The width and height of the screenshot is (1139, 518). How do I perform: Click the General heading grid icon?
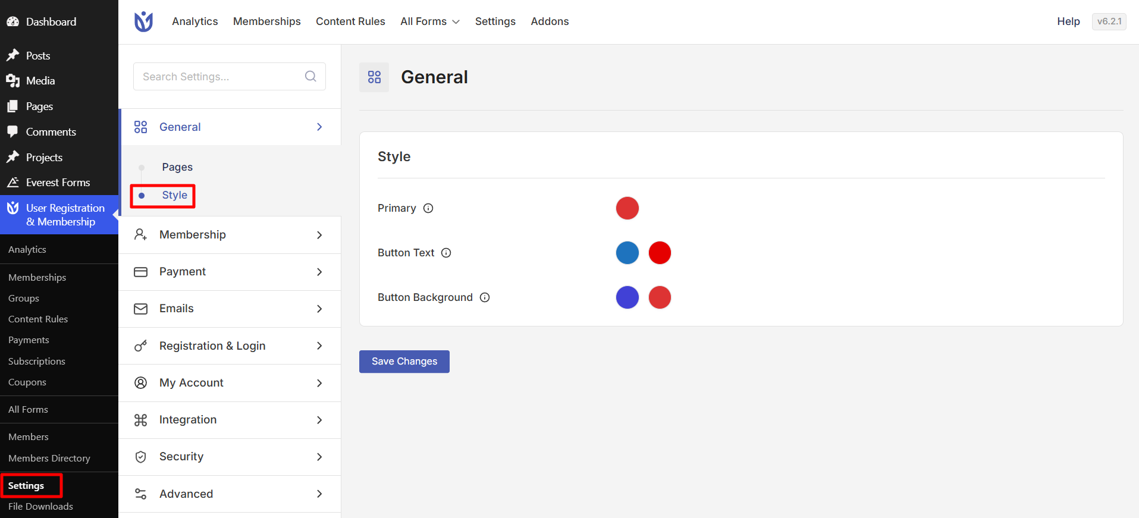[x=374, y=77]
